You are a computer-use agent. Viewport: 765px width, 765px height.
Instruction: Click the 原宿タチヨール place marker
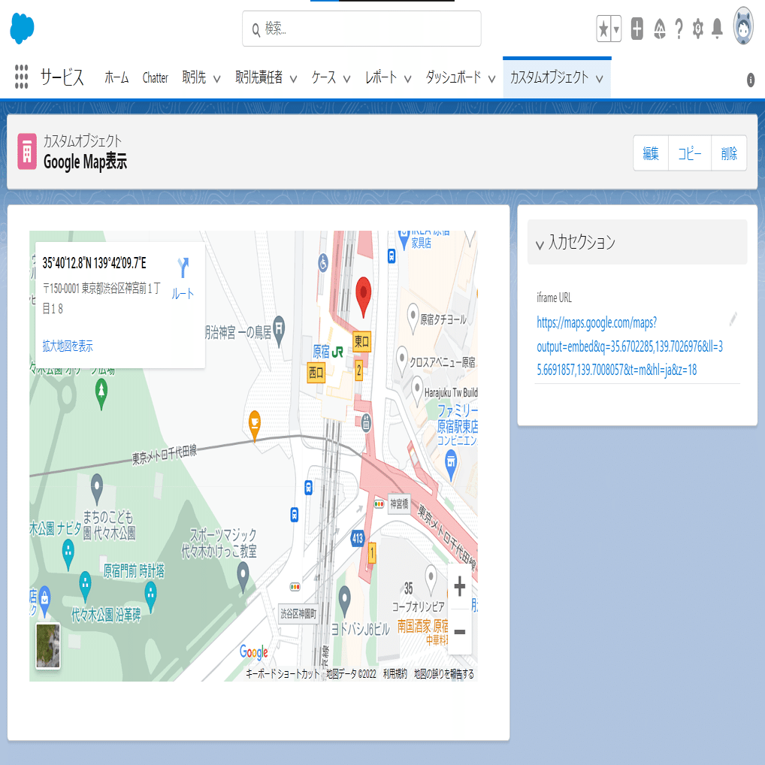(x=413, y=319)
